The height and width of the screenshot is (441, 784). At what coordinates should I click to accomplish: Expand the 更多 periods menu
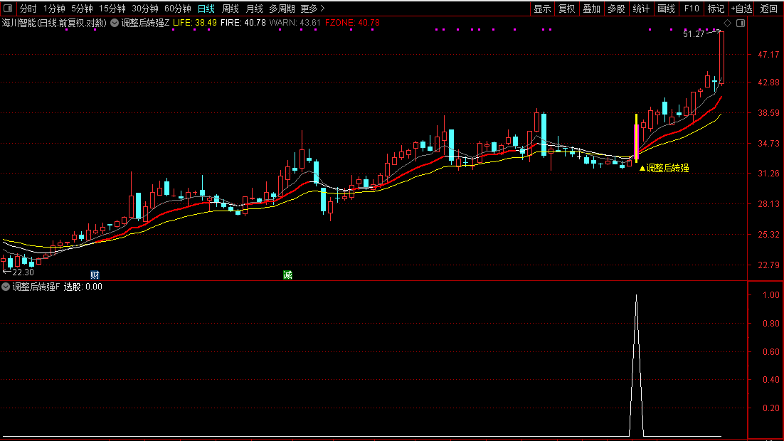coord(312,9)
